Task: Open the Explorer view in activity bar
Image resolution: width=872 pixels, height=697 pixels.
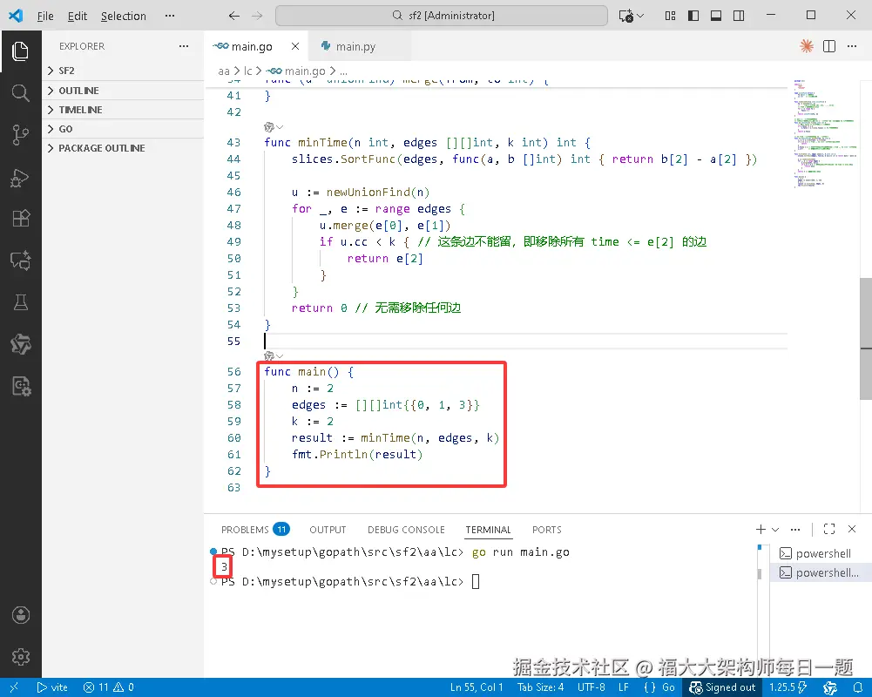Action: coord(21,51)
